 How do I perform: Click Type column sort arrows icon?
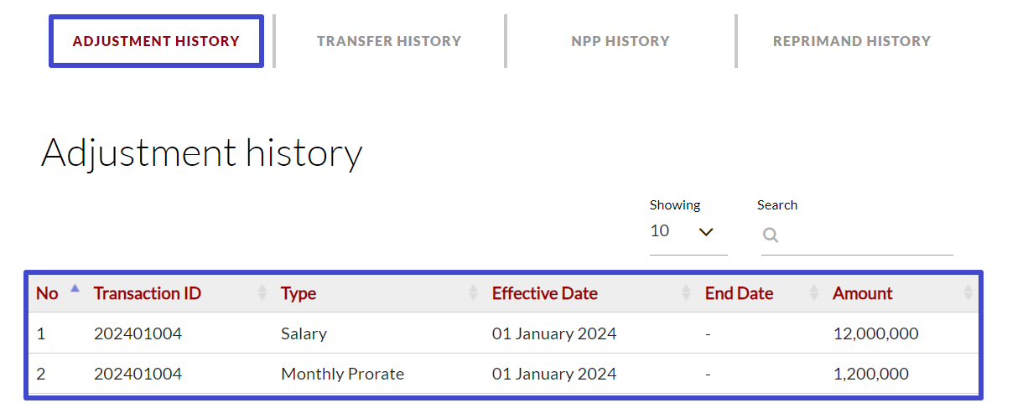coord(474,292)
